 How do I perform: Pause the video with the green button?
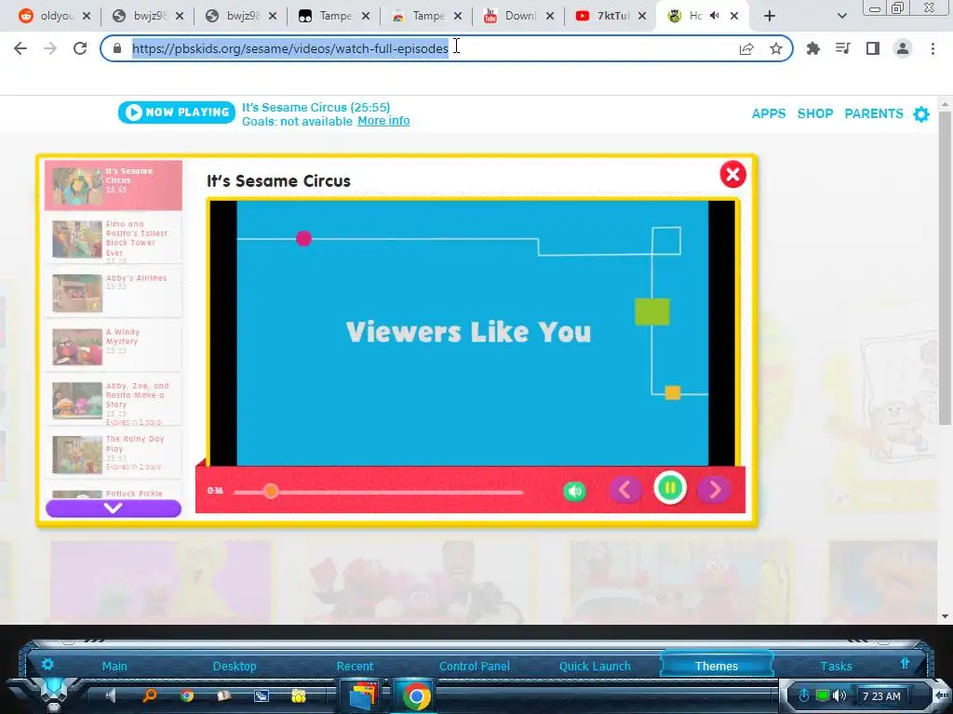point(670,488)
